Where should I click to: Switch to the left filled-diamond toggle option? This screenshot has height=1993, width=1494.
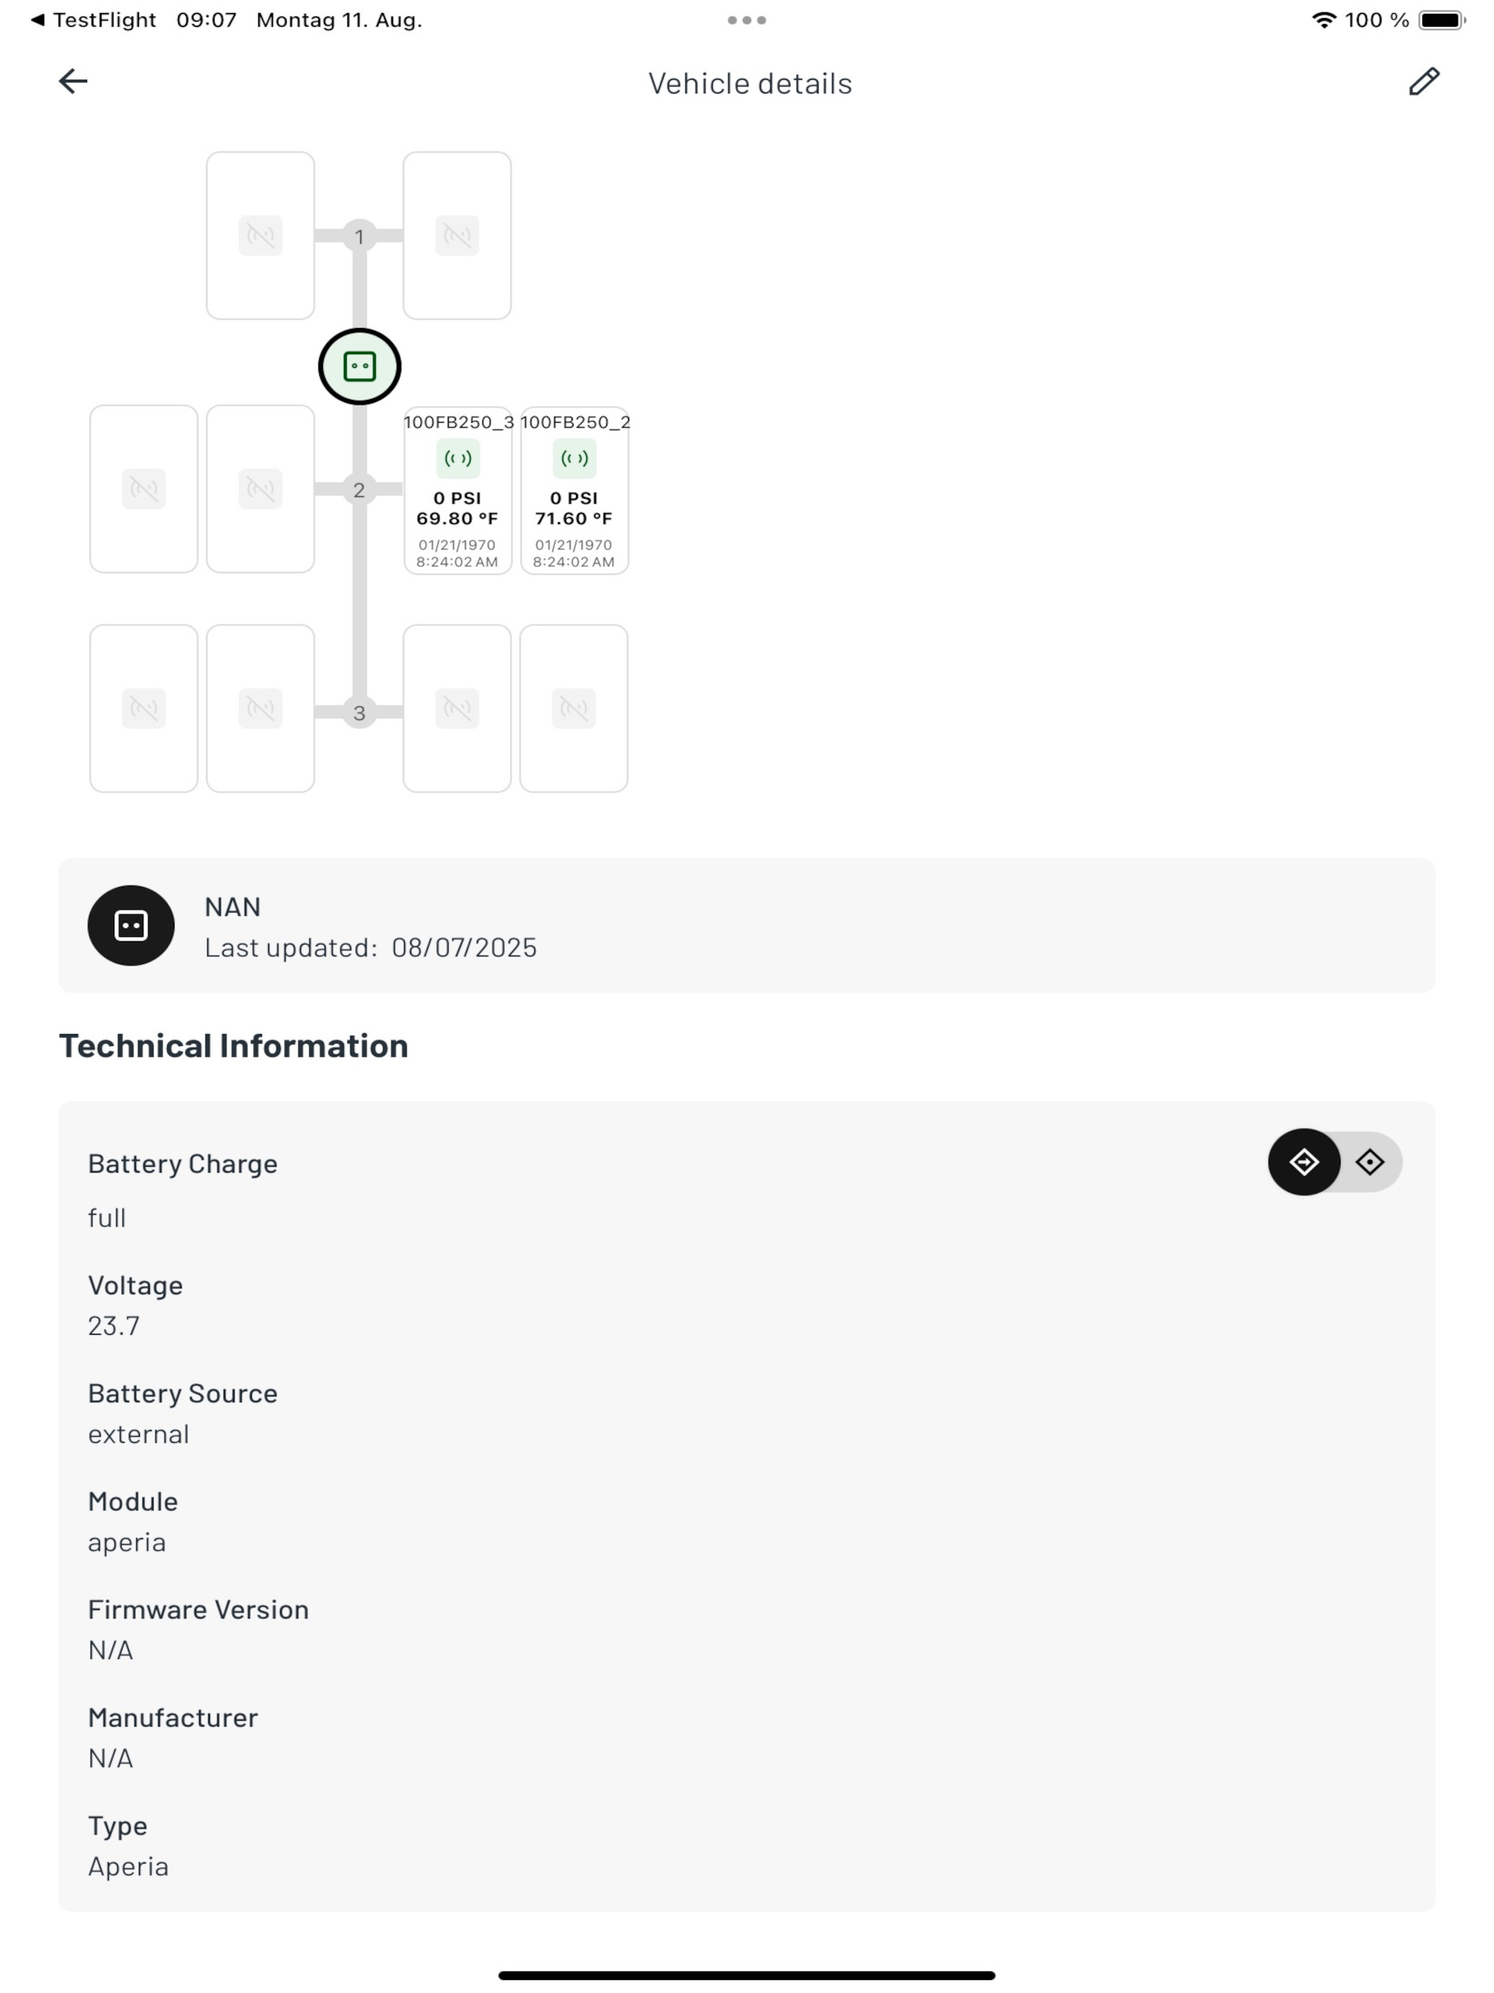click(x=1304, y=1162)
